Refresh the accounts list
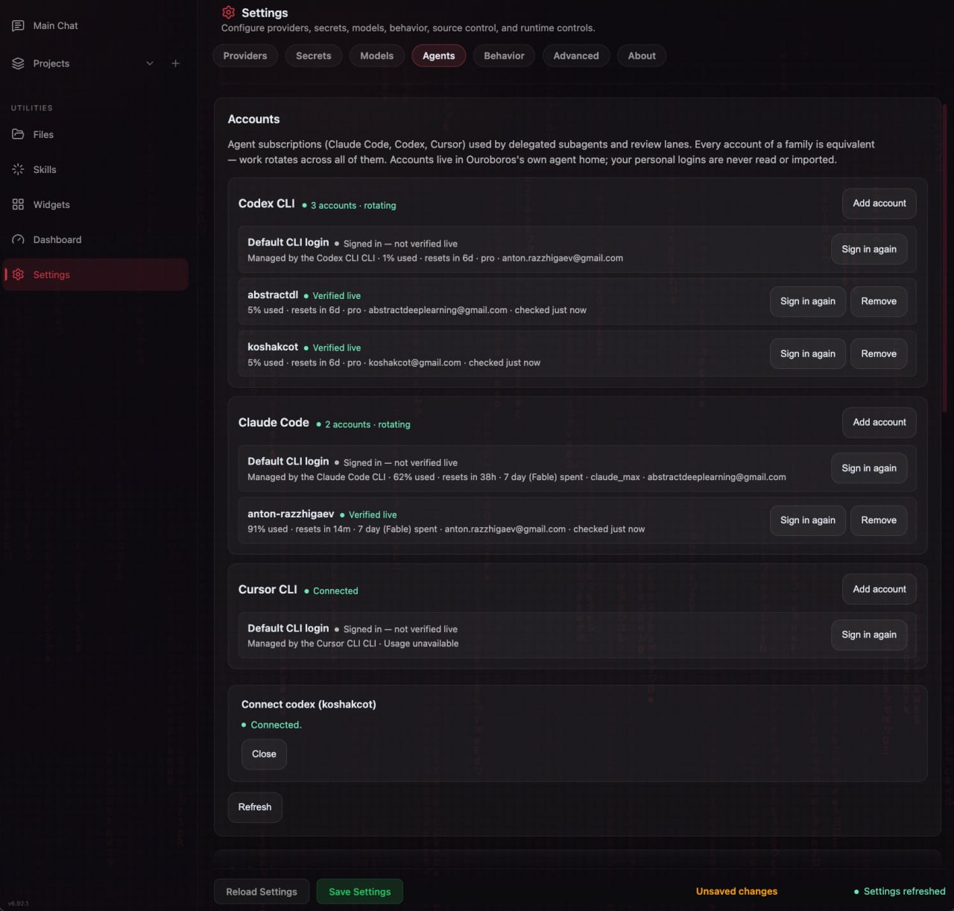The width and height of the screenshot is (954, 911). 255,807
